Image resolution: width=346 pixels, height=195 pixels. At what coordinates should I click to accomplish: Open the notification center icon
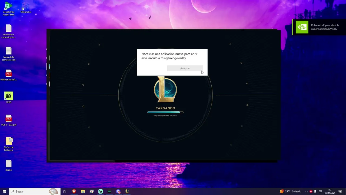340,191
